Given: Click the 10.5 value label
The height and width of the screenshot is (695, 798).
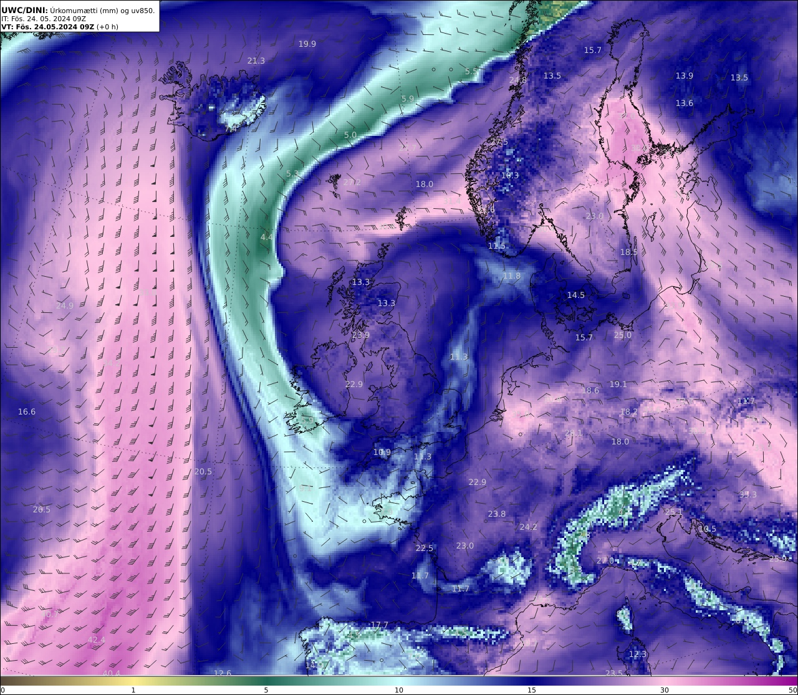Looking at the screenshot, I should pos(708,529).
